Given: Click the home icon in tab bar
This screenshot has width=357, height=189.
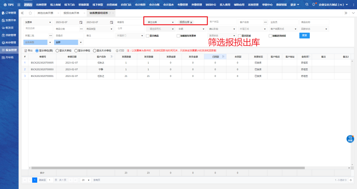Looking at the screenshot, I should 30,13.
